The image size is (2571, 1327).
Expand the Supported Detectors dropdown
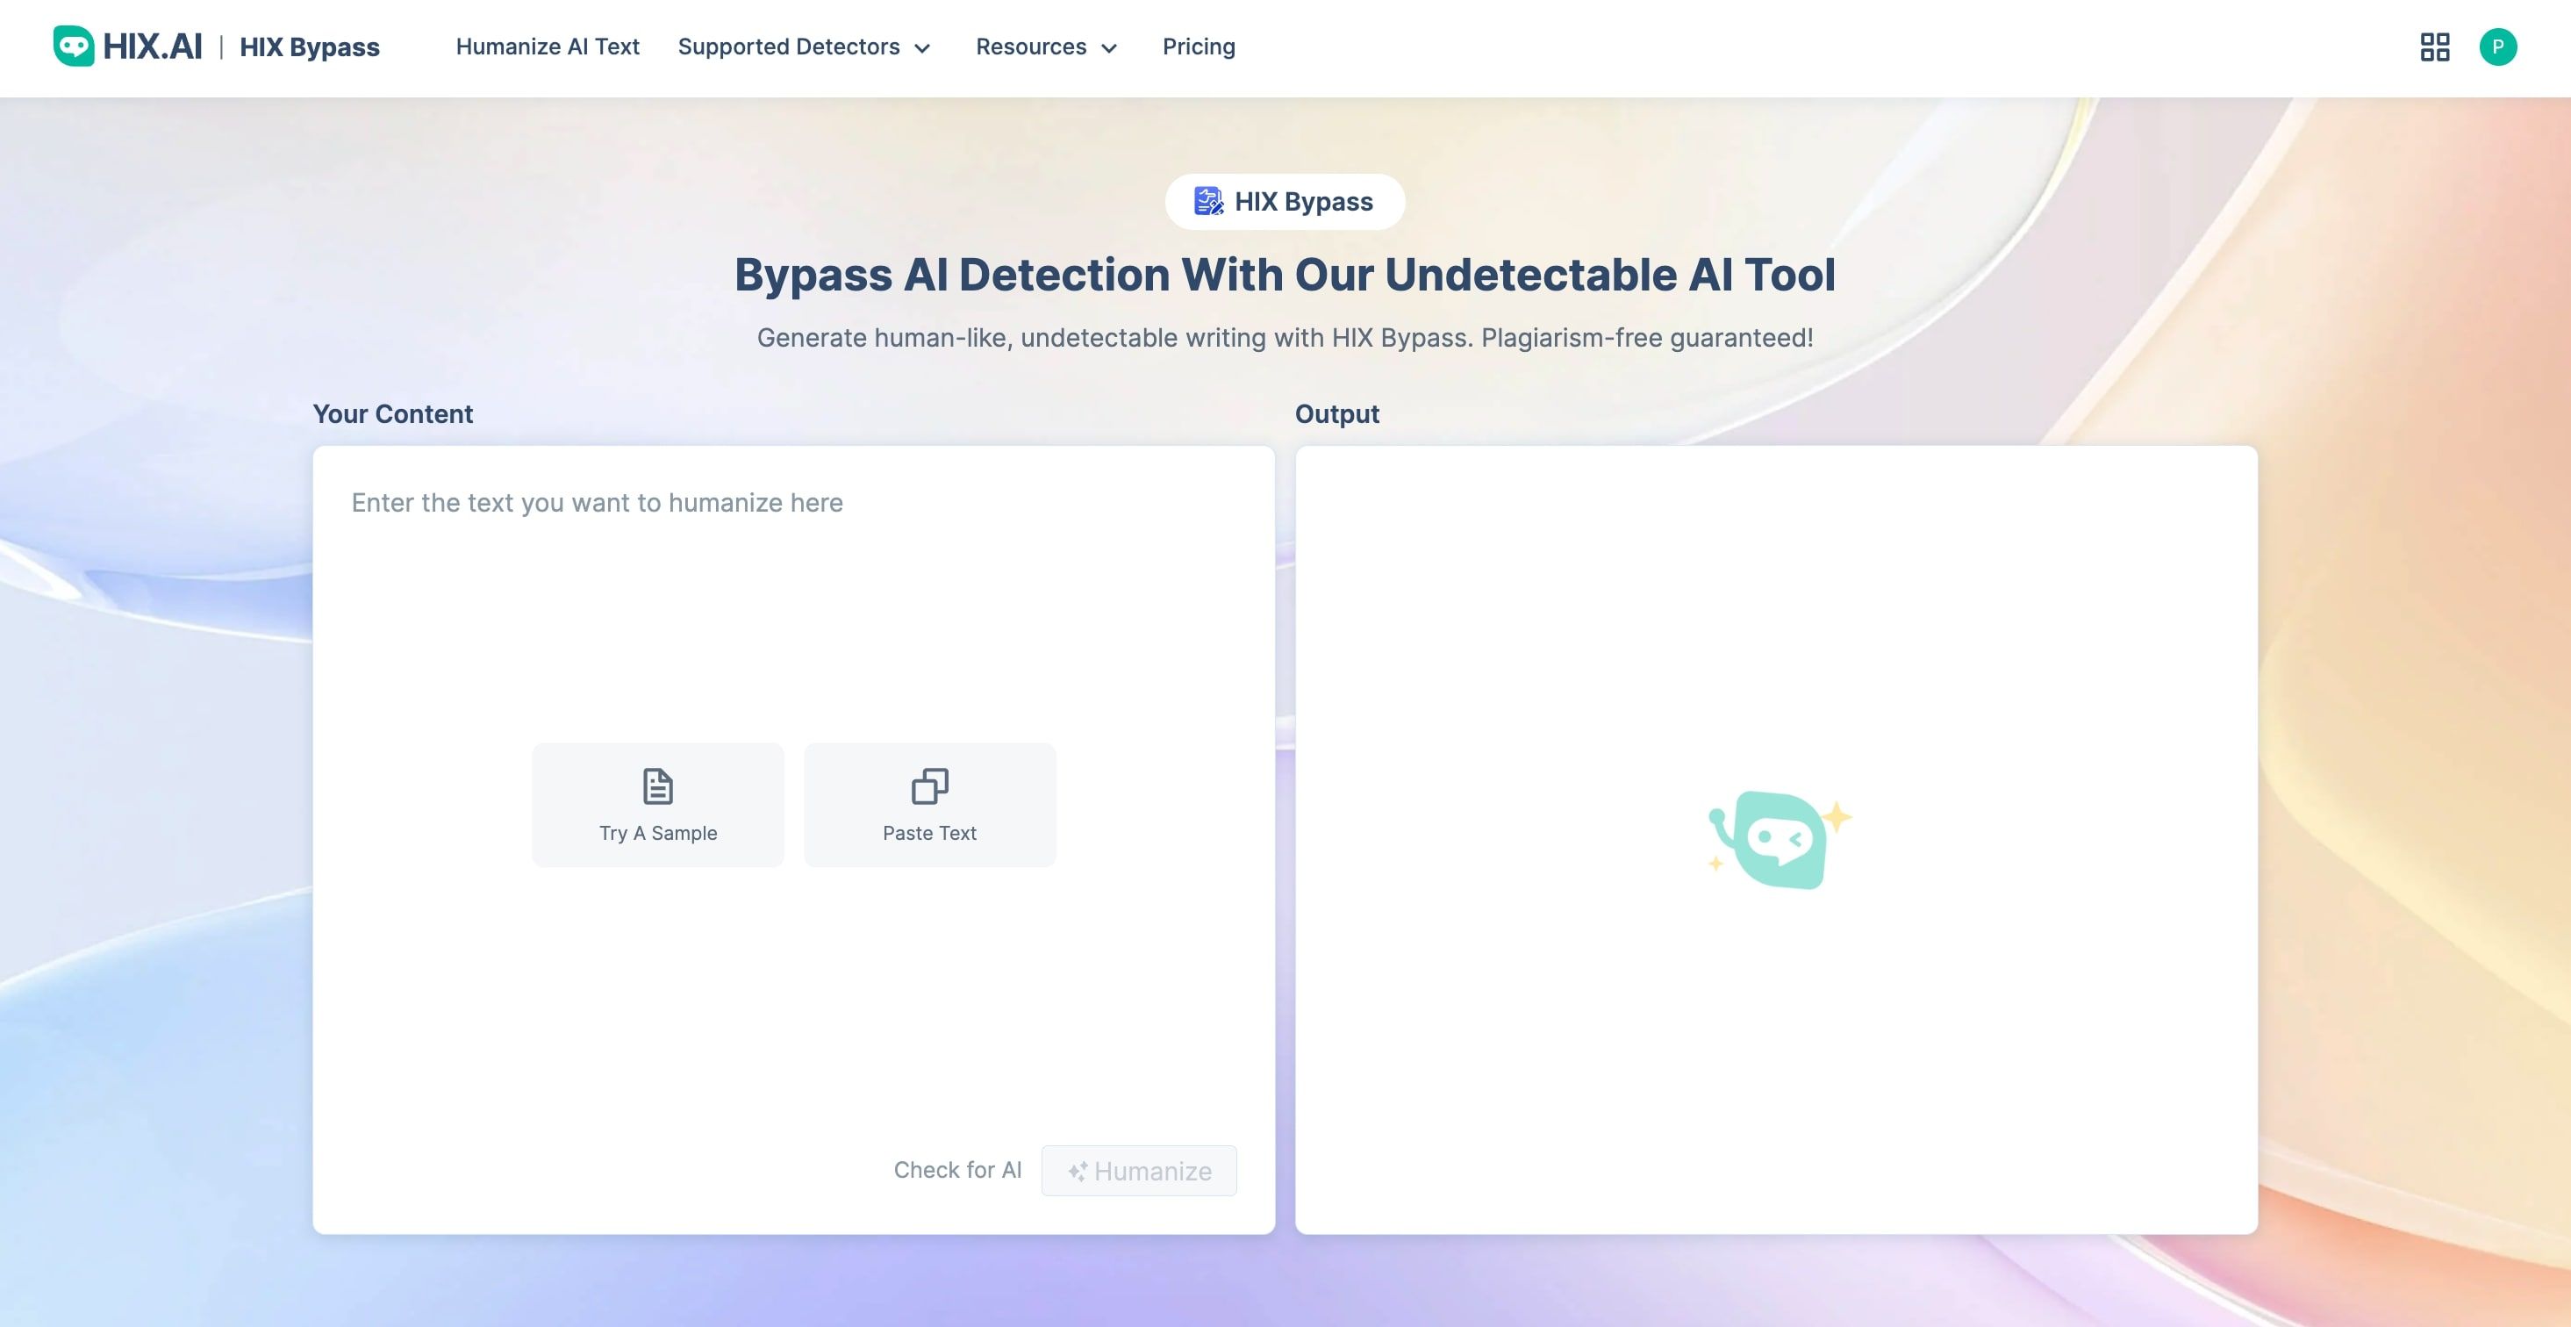pyautogui.click(x=805, y=47)
